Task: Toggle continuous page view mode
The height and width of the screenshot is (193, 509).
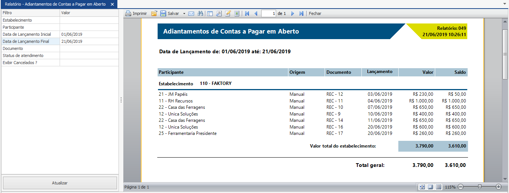Action: (439, 187)
